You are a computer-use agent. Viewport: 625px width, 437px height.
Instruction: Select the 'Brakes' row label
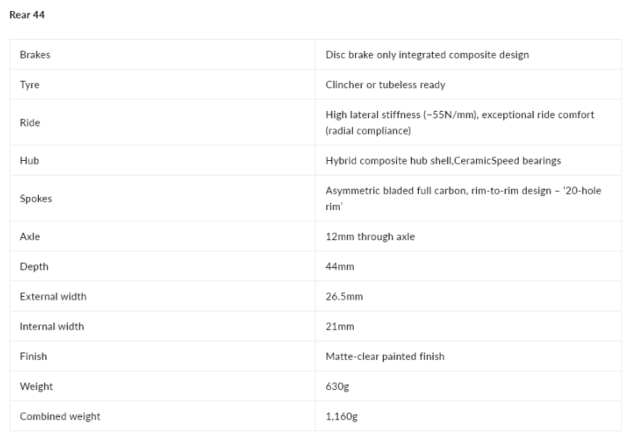[x=35, y=54]
